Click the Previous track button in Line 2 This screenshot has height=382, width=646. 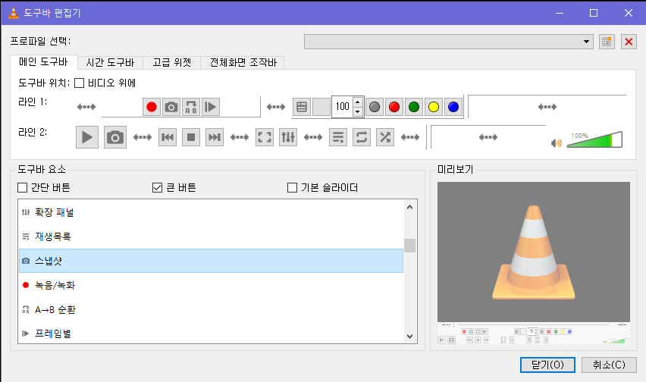tap(168, 137)
